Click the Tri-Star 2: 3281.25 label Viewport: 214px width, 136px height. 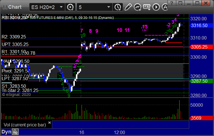20,90
